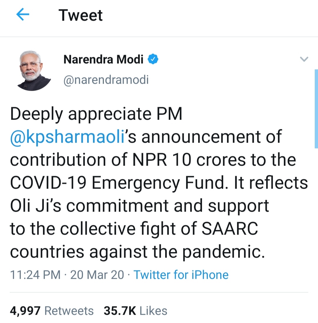Click the Deeply appreciate PM opening line
The width and height of the screenshot is (318, 323).
96,114
